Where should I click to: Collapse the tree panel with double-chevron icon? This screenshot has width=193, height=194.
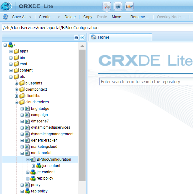click(x=82, y=37)
